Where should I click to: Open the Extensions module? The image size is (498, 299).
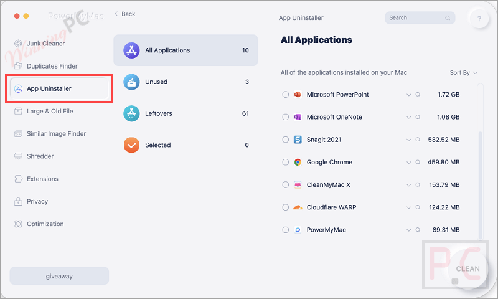tap(36, 179)
